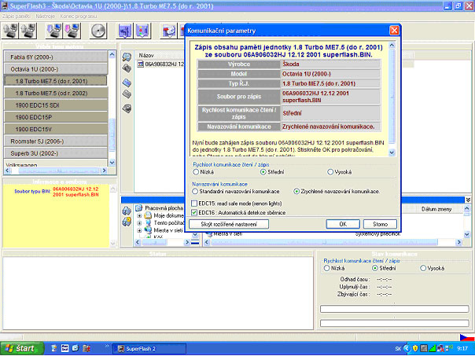Image resolution: width=475 pixels, height=356 pixels.
Task: Uncheck EDC16 Automatická detekce sběrnice
Action: pyautogui.click(x=194, y=212)
